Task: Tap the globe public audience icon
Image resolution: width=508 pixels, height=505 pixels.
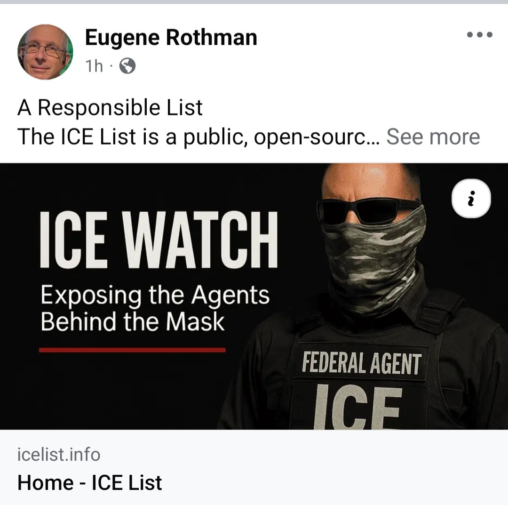Action: 127,66
